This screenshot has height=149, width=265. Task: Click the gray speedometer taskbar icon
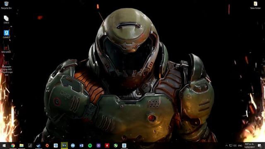tap(30, 145)
